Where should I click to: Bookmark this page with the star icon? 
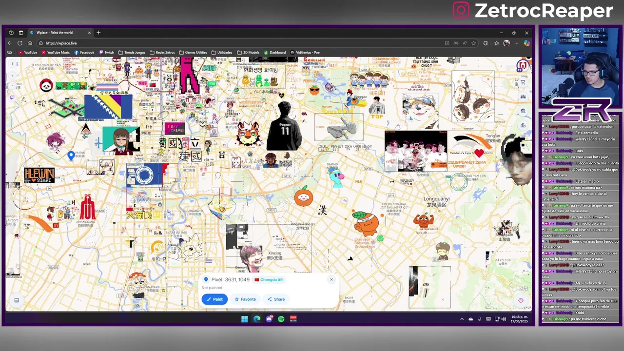coord(473,43)
